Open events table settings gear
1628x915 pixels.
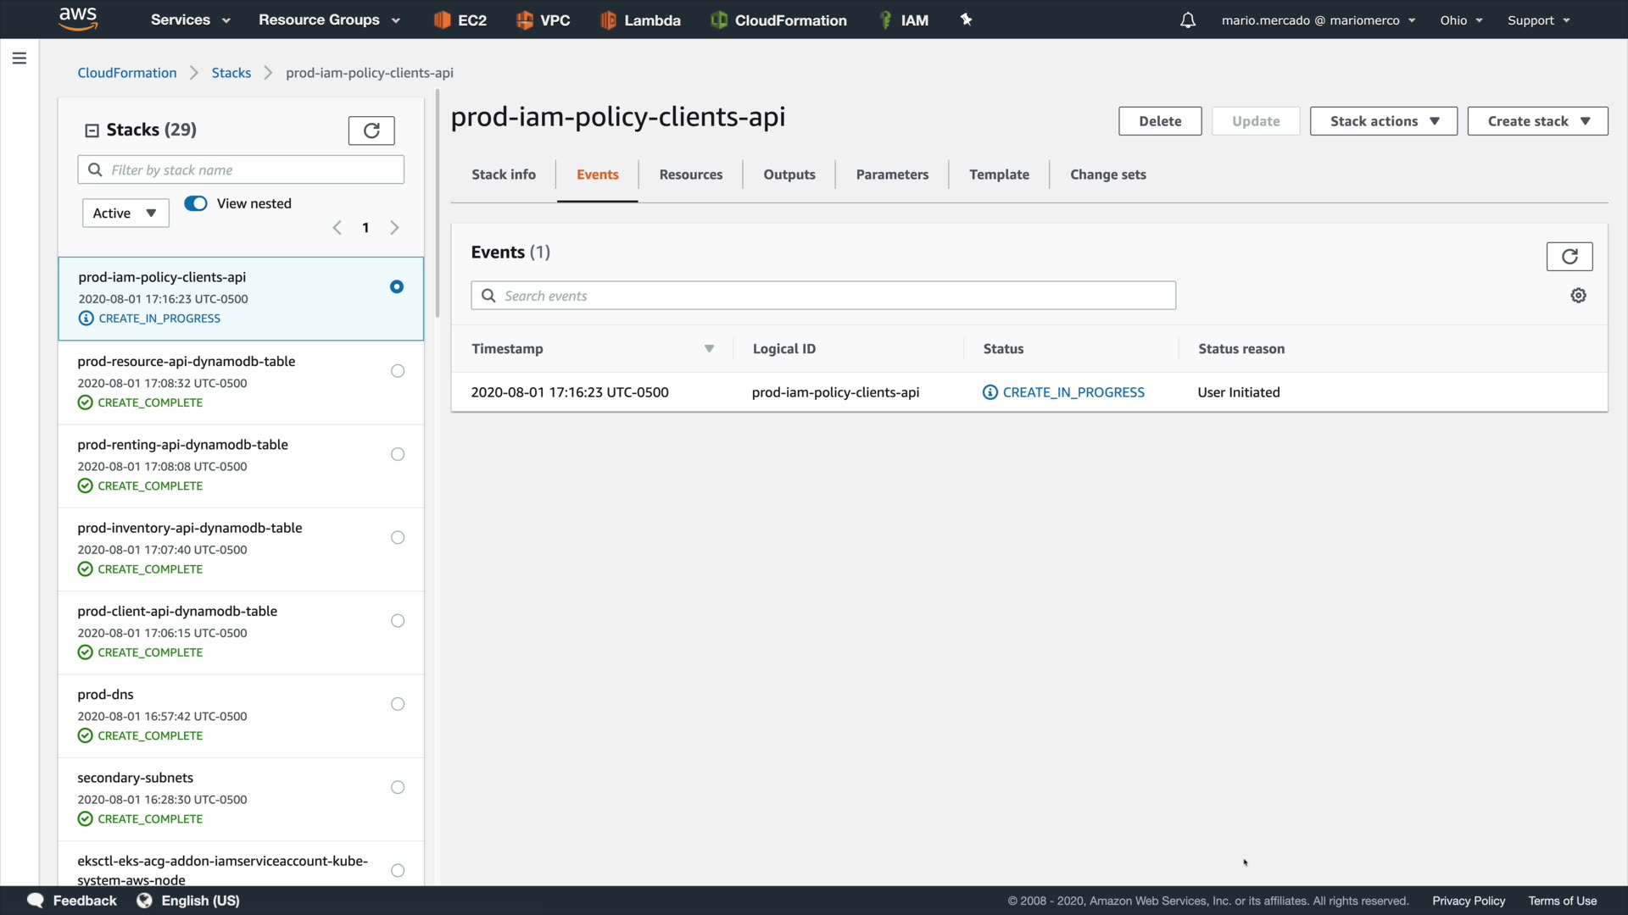click(1578, 296)
